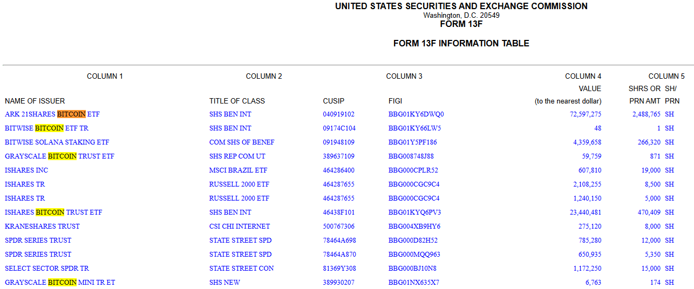The image size is (694, 289).
Task: Select the CSI CHI INTERNET class title
Action: [x=240, y=226]
